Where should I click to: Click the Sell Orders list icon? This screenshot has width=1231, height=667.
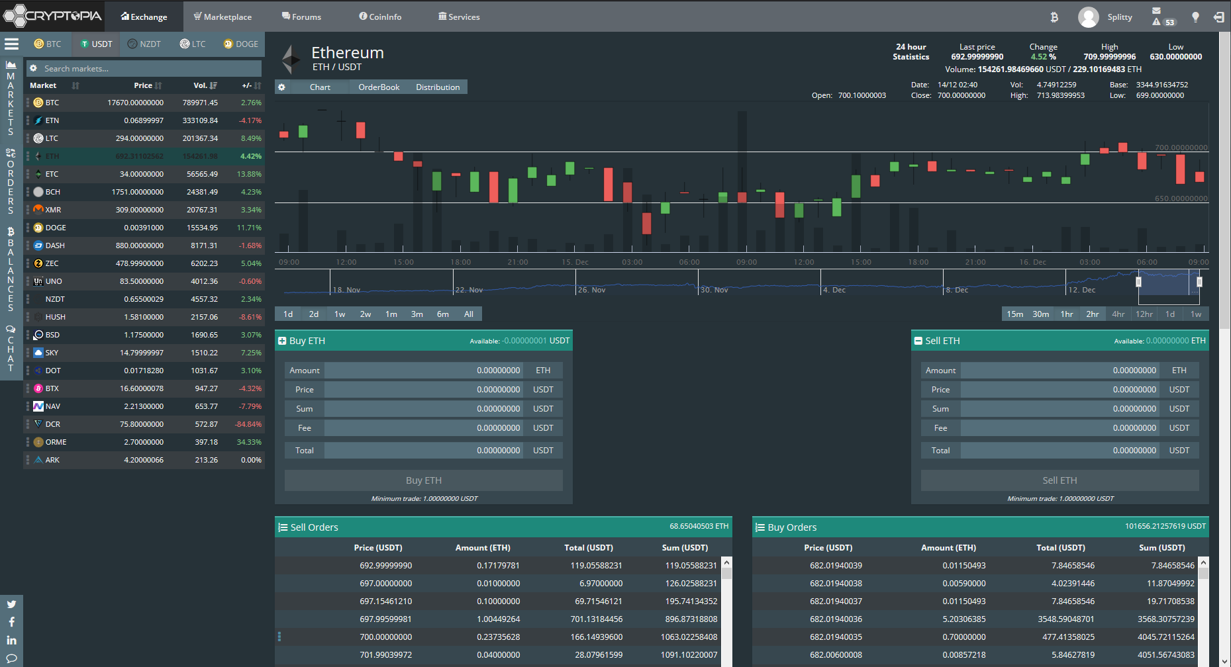(283, 527)
